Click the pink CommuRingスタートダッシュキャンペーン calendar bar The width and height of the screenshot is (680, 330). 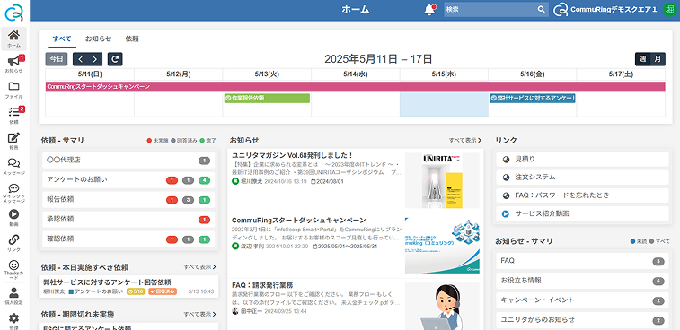[355, 87]
